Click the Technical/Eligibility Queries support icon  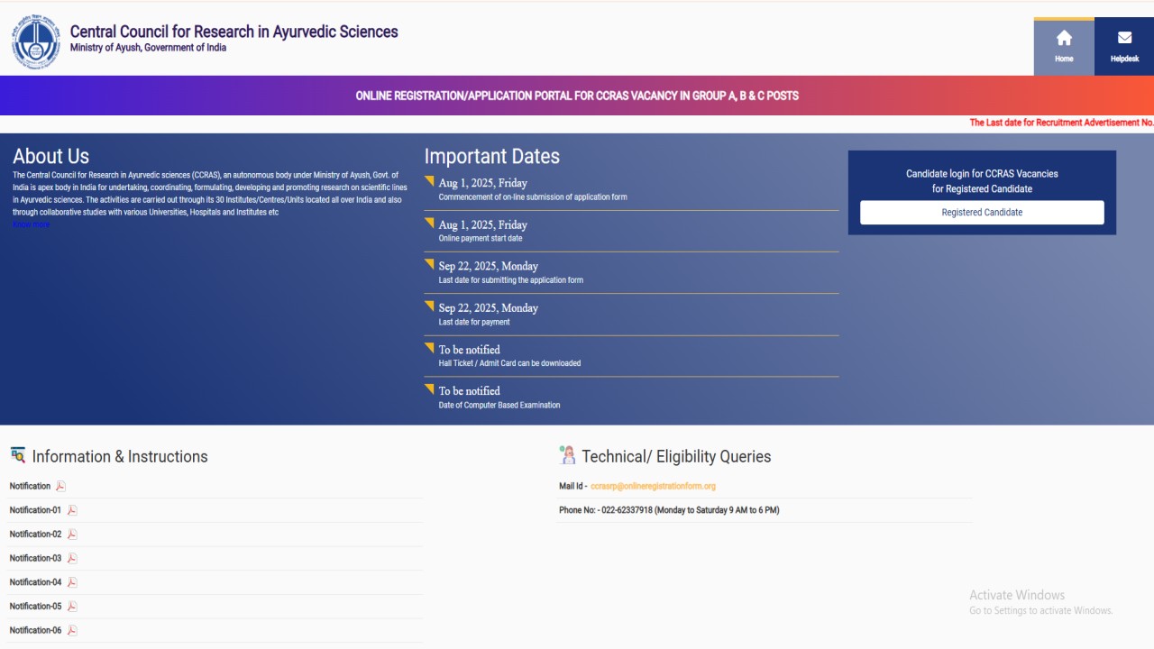tap(567, 455)
